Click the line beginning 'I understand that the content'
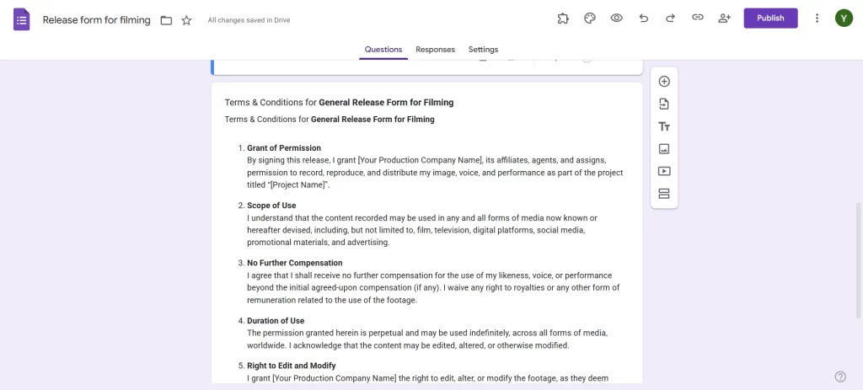Viewport: 863px width, 390px height. [x=422, y=218]
